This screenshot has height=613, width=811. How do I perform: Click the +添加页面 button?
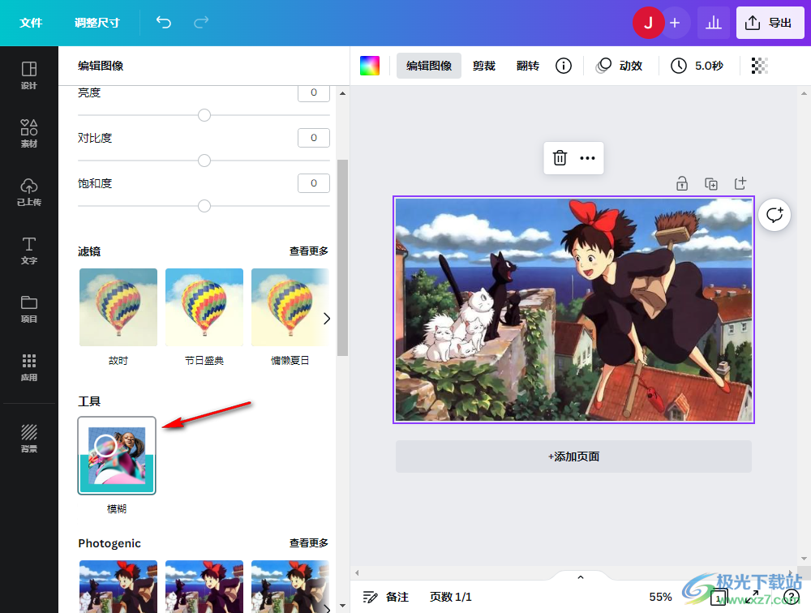(573, 457)
